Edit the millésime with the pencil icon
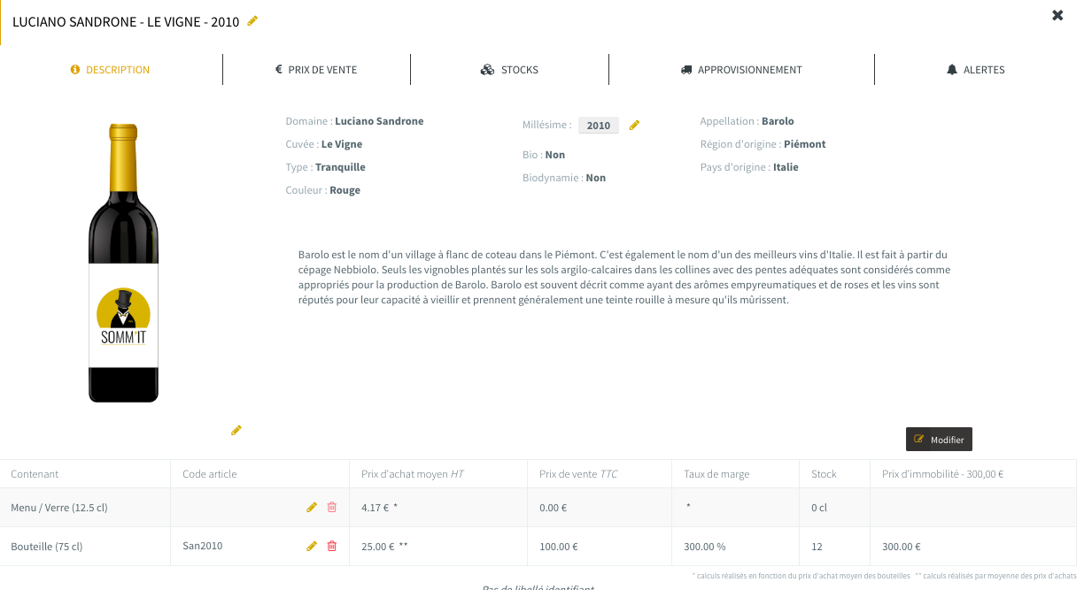Viewport: 1084px width, 590px height. point(634,126)
